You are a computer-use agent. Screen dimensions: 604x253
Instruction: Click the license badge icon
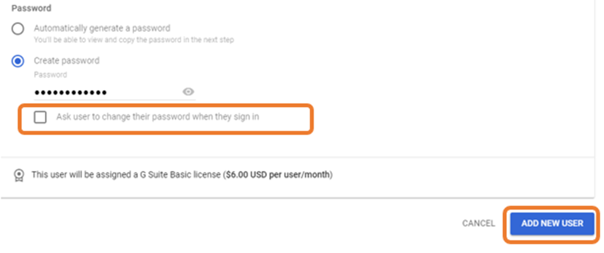click(18, 174)
